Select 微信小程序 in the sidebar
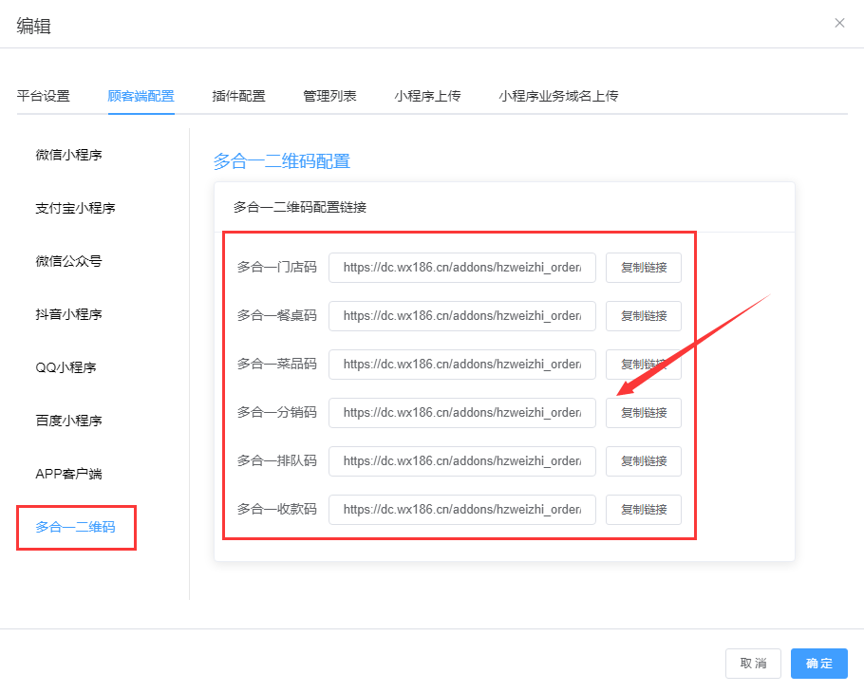Image resolution: width=864 pixels, height=693 pixels. pyautogui.click(x=69, y=155)
